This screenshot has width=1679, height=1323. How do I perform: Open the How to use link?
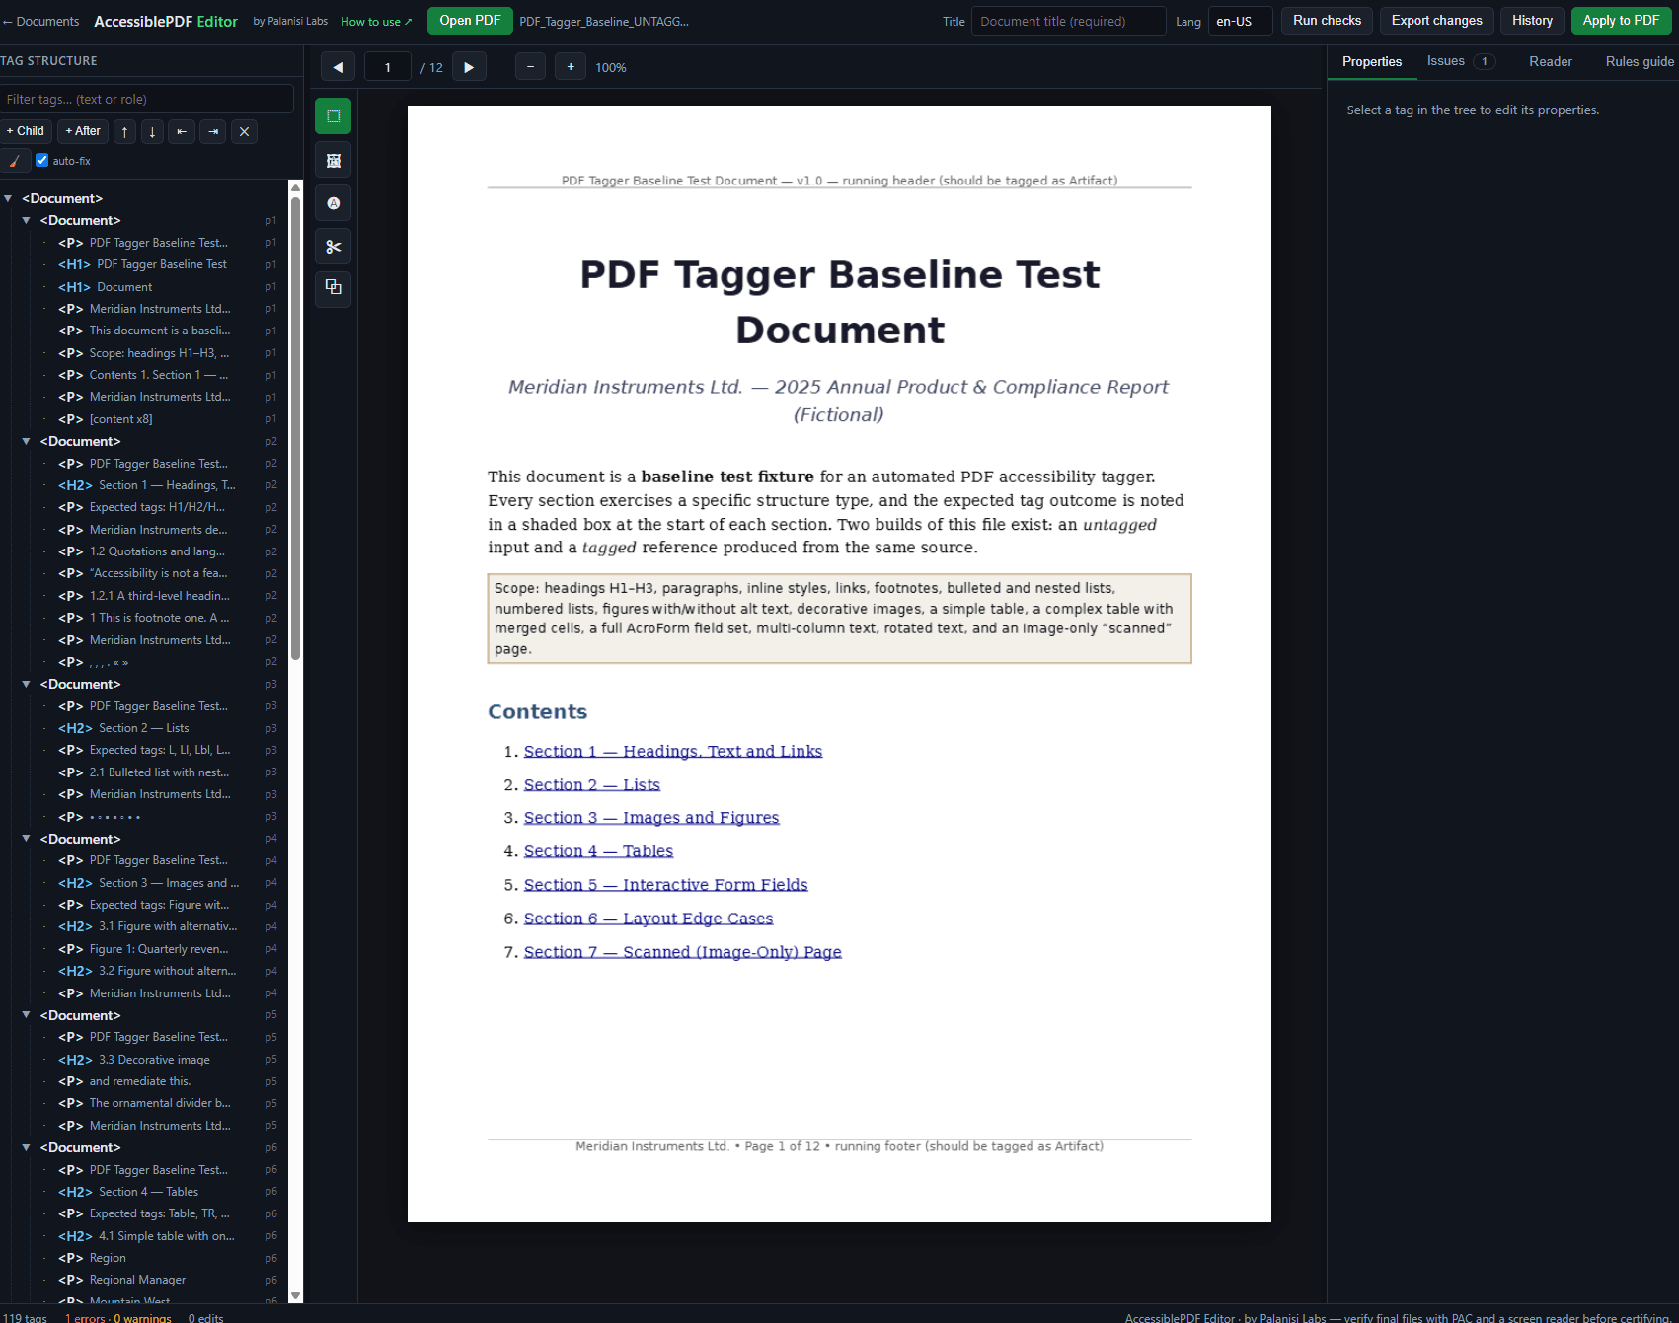376,22
